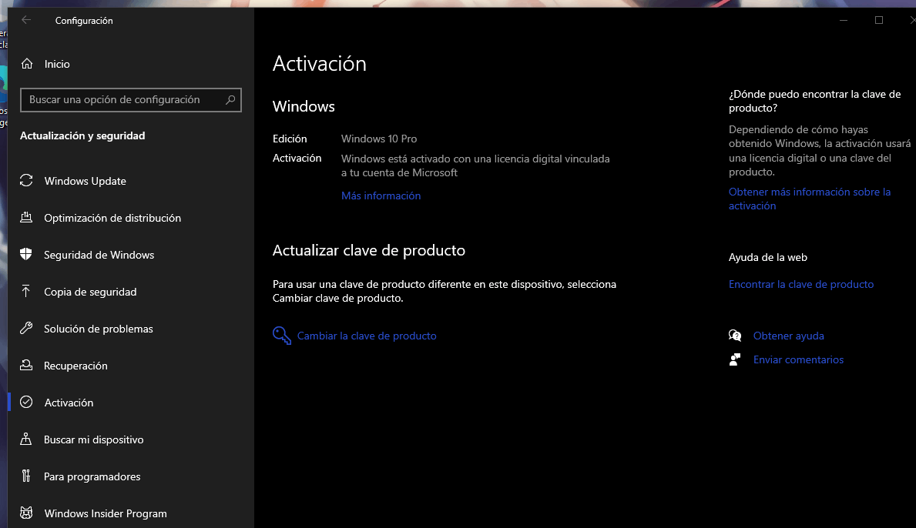Click the Recuperación icon

26,366
